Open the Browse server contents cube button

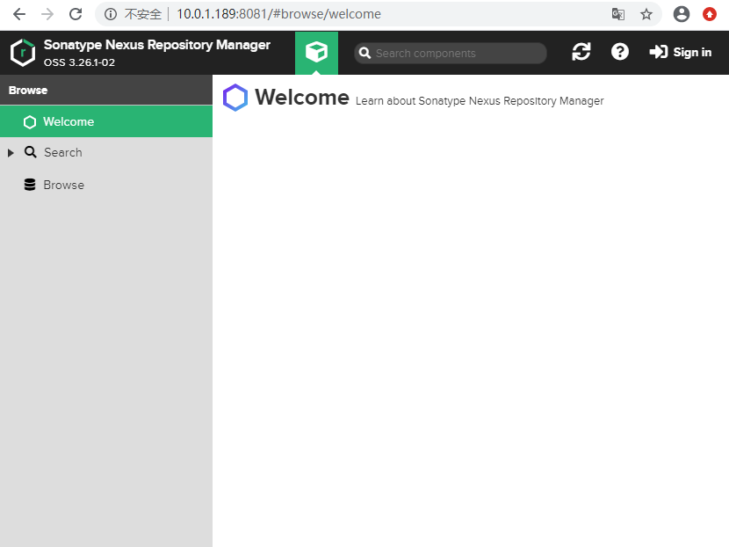[x=316, y=53]
